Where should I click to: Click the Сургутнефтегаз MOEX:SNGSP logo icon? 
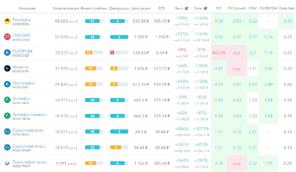[x=7, y=147]
